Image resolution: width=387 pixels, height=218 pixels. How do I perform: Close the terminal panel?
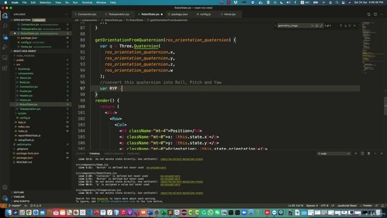click(x=382, y=153)
